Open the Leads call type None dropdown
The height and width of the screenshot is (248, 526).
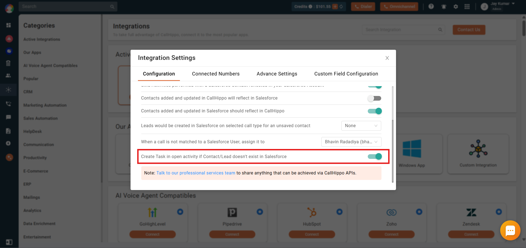tap(361, 126)
